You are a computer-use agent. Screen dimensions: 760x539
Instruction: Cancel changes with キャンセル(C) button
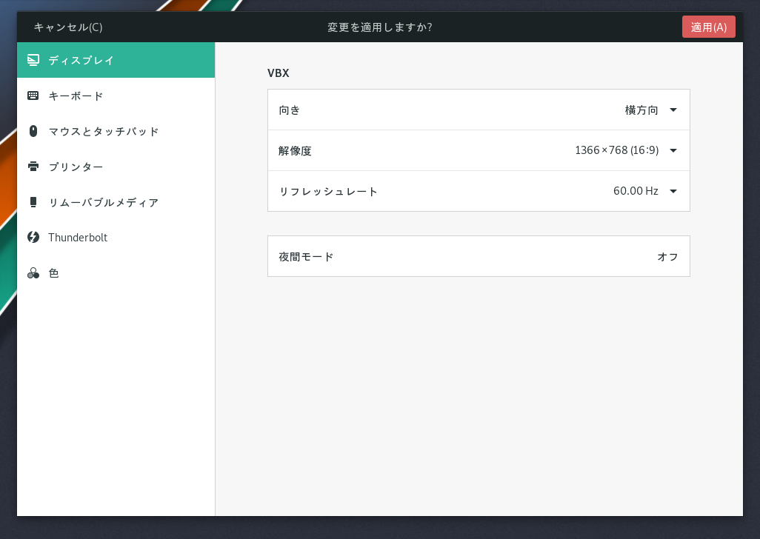pyautogui.click(x=68, y=27)
